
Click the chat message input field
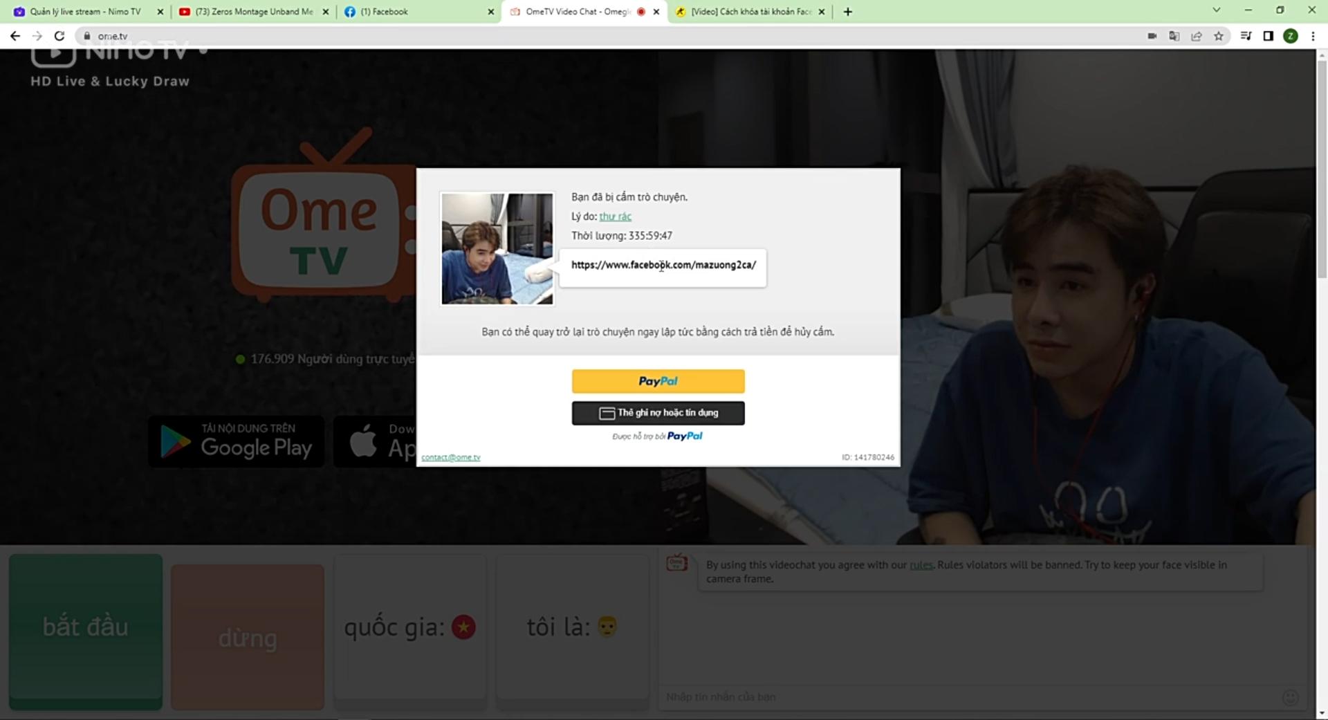968,697
